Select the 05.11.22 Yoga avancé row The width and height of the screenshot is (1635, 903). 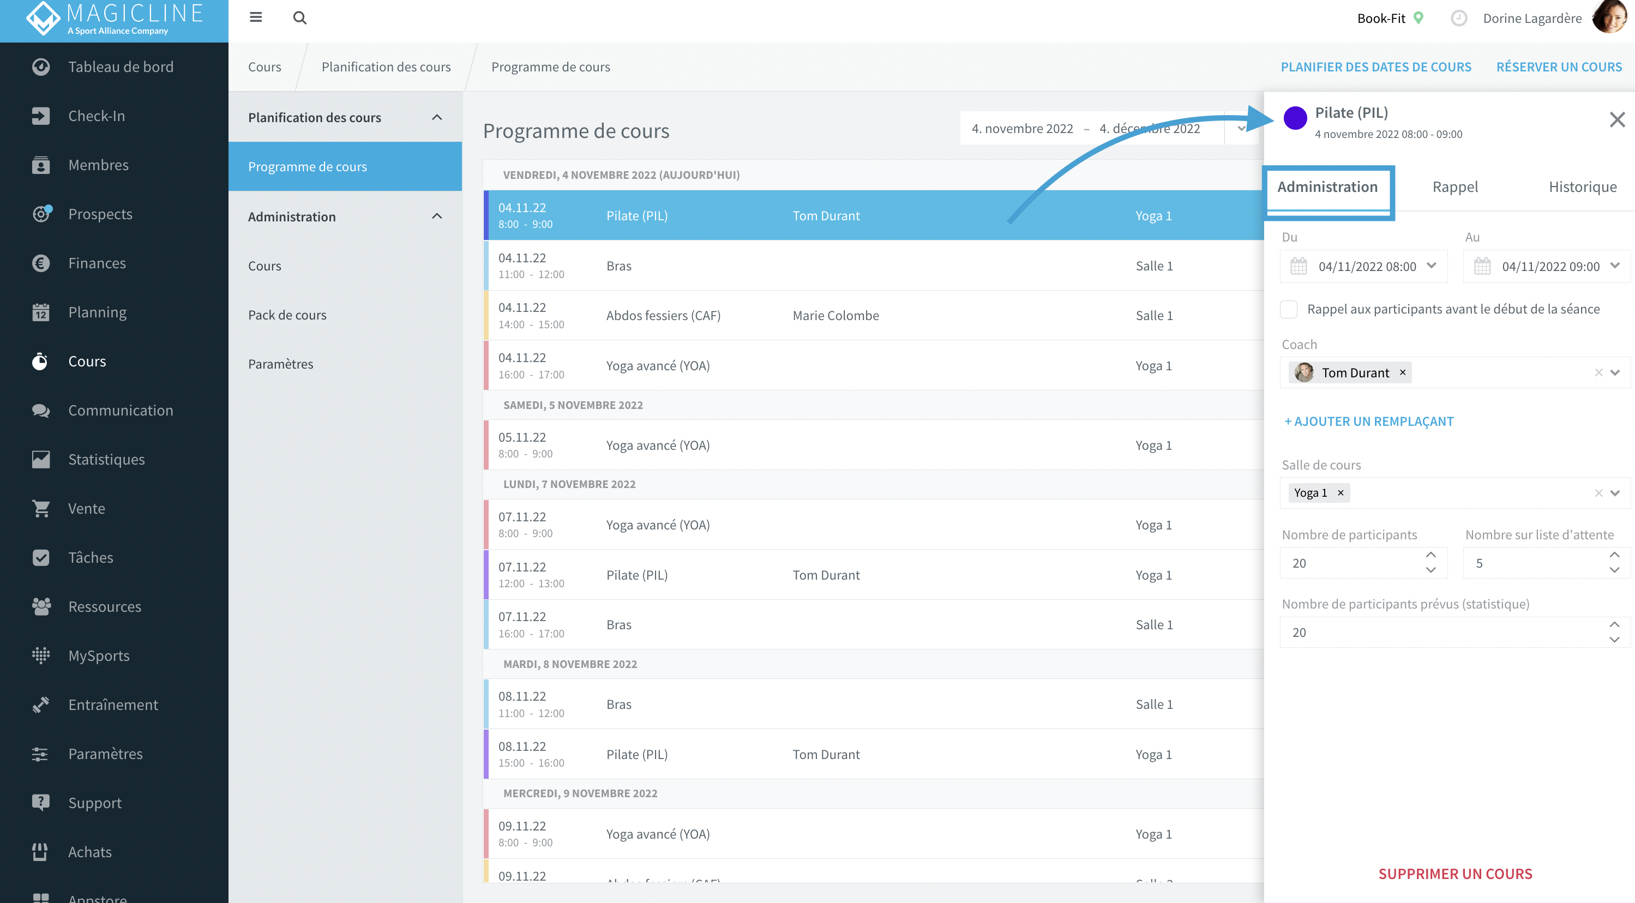coord(873,445)
